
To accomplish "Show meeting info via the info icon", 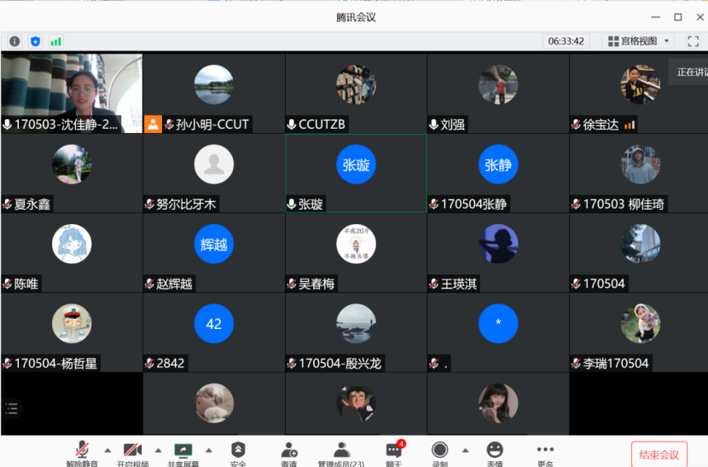I will pos(15,41).
